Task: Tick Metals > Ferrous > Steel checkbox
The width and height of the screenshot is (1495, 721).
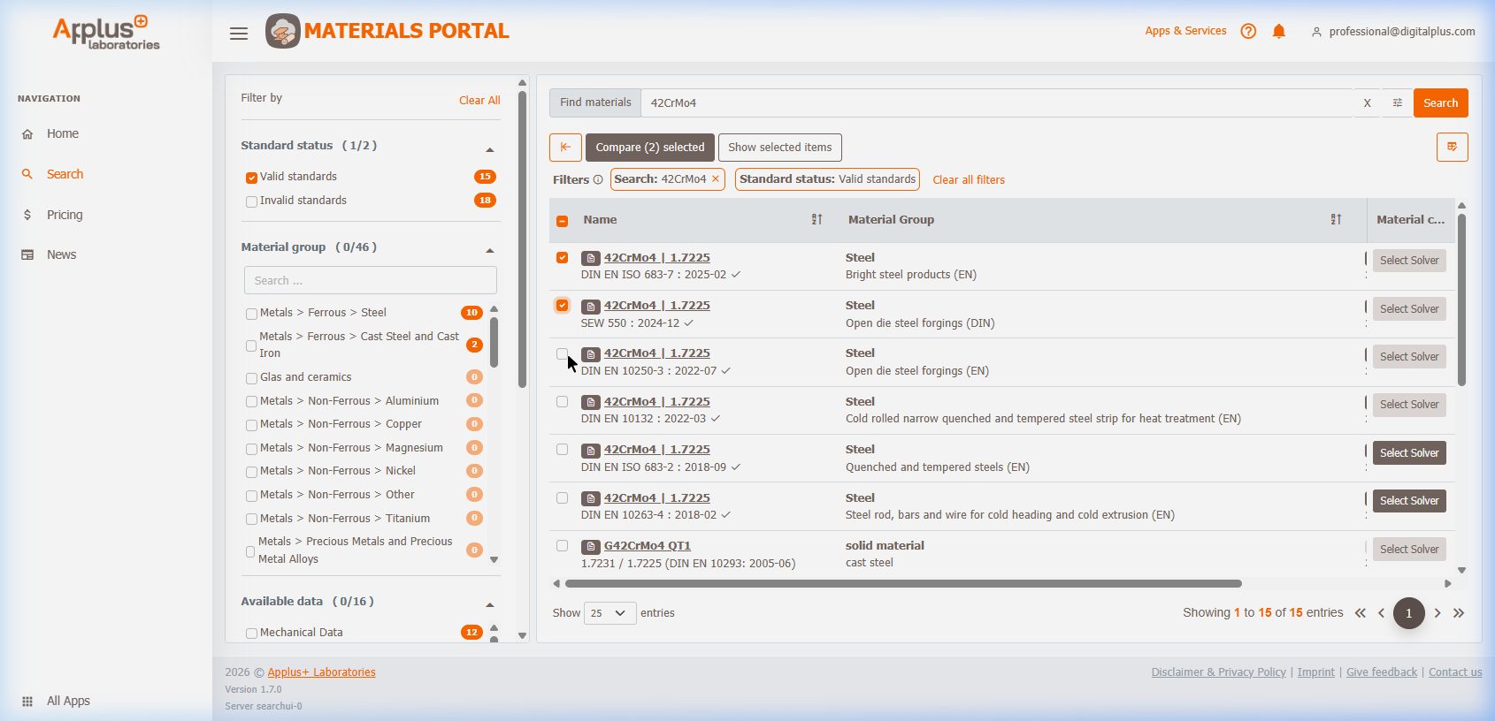Action: point(251,314)
